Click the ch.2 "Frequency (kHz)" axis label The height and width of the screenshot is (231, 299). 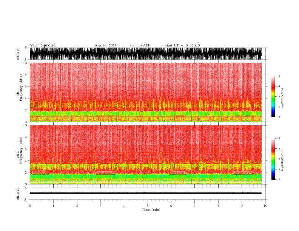coord(21,150)
